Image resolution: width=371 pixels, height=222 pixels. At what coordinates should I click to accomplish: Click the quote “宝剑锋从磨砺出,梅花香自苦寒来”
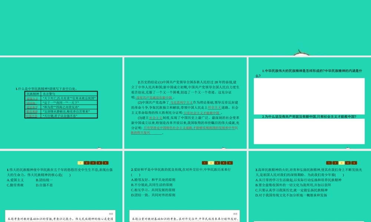[x=66, y=112]
